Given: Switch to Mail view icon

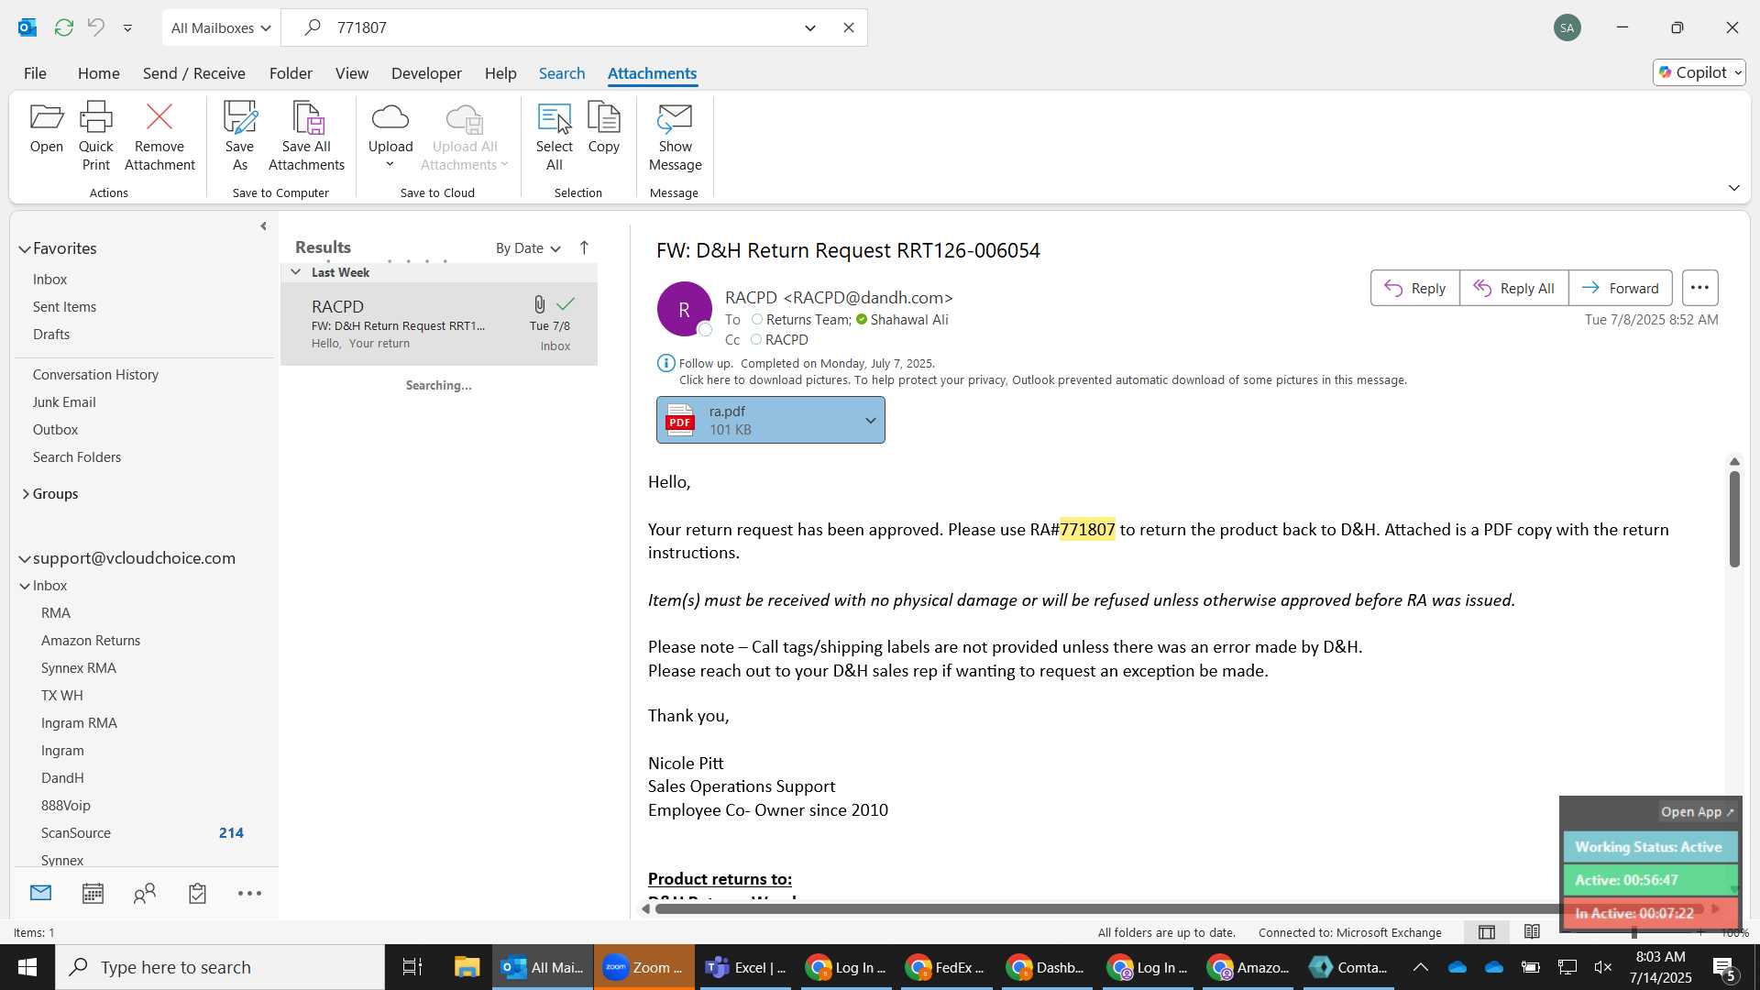Looking at the screenshot, I should pos(40,893).
